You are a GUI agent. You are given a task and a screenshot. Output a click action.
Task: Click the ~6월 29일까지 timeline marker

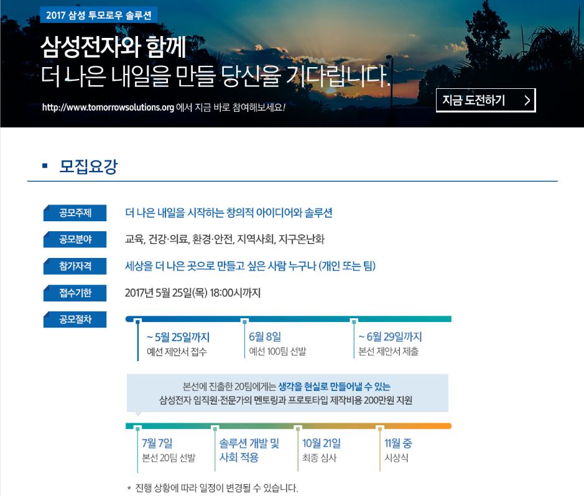354,321
